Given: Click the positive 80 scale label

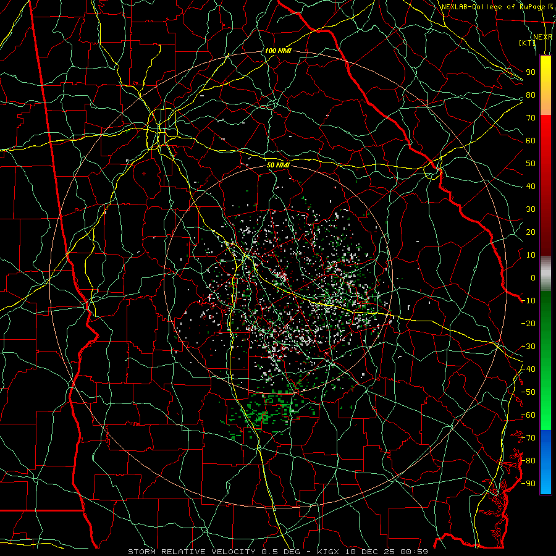Looking at the screenshot, I should [x=531, y=95].
